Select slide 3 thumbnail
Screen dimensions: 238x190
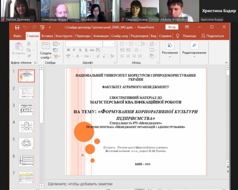coord(26,109)
